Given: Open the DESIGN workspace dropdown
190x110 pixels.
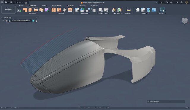Looking at the screenshot, I should (x=9, y=9).
